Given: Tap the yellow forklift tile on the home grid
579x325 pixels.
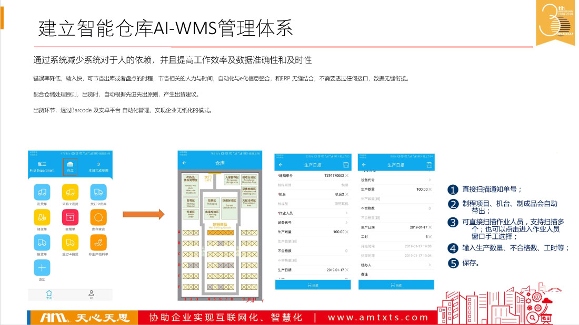Looking at the screenshot, I should click(x=42, y=216).
